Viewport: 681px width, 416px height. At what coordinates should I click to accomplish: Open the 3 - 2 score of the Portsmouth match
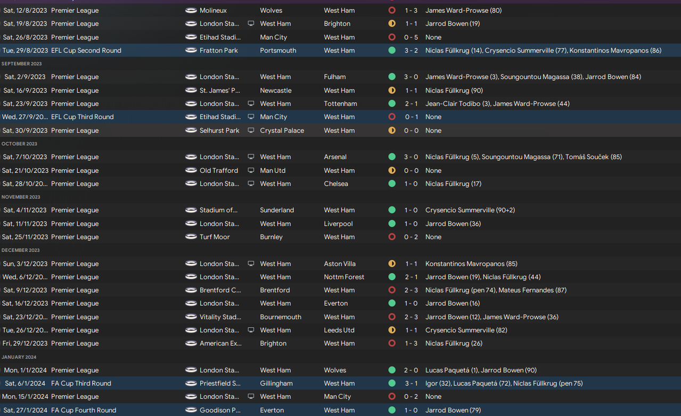click(x=411, y=51)
